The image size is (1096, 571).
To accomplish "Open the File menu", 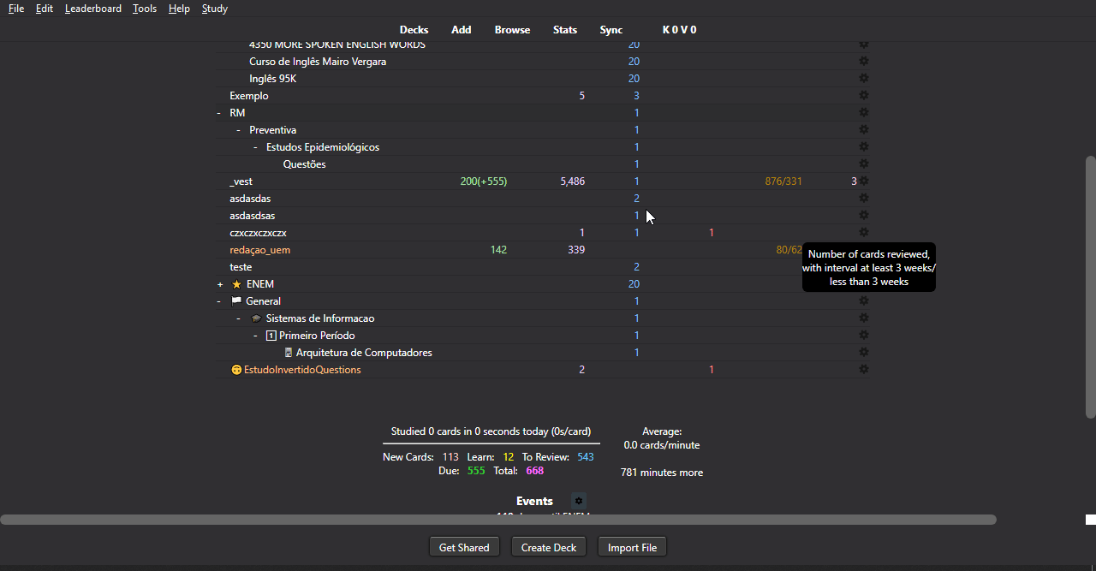I will click(x=16, y=9).
